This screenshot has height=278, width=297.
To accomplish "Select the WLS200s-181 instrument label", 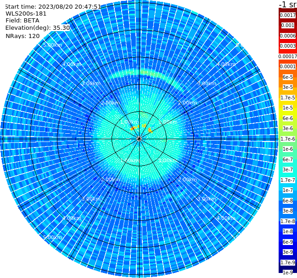I will 26,14.
